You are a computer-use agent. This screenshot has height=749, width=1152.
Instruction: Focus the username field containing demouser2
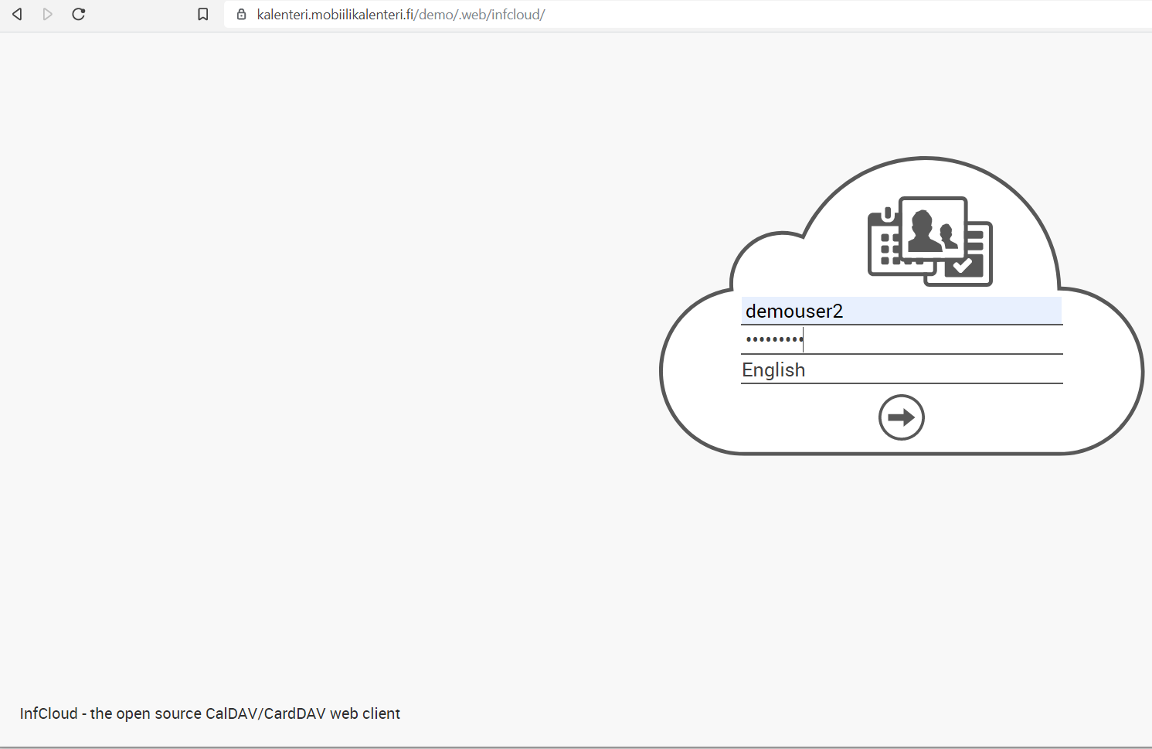click(901, 311)
